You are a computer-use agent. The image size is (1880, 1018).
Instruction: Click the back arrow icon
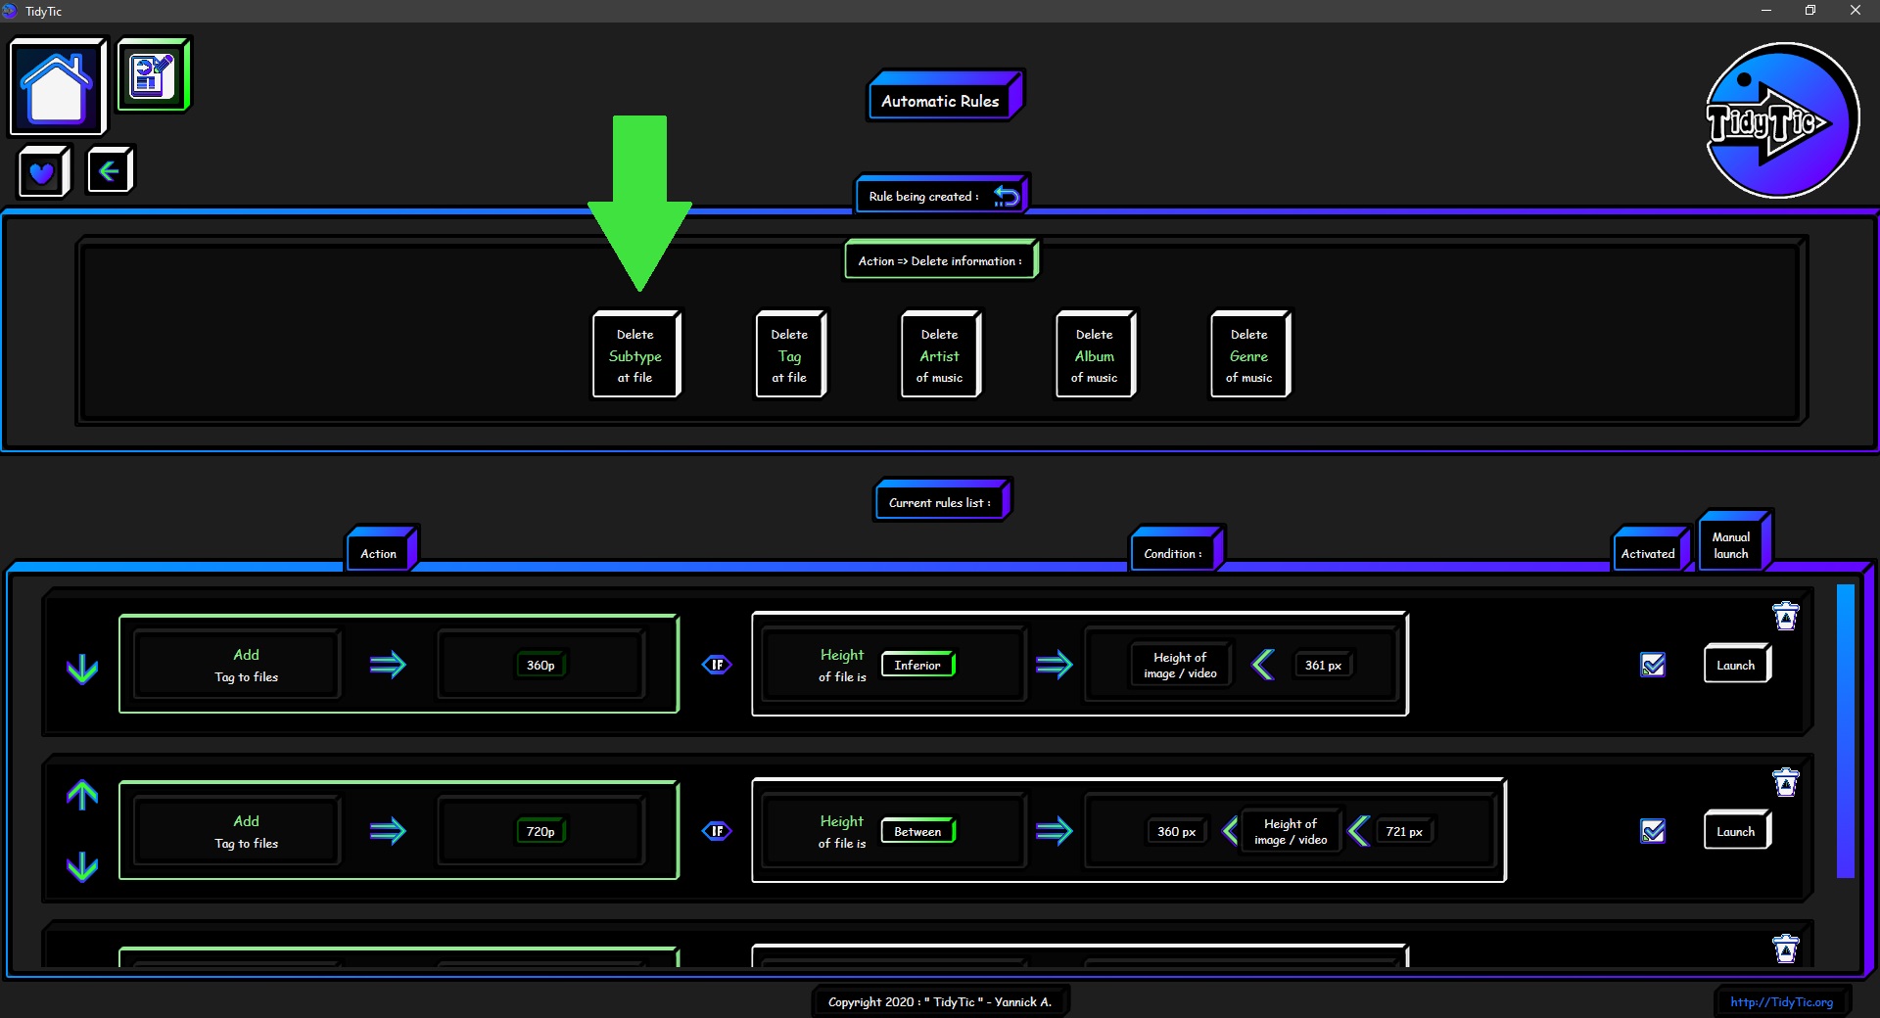[109, 171]
